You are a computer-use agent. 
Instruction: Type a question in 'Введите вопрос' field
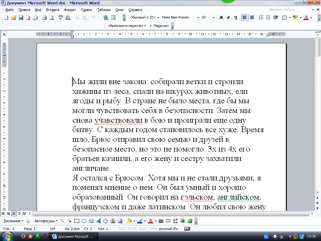(x=290, y=10)
